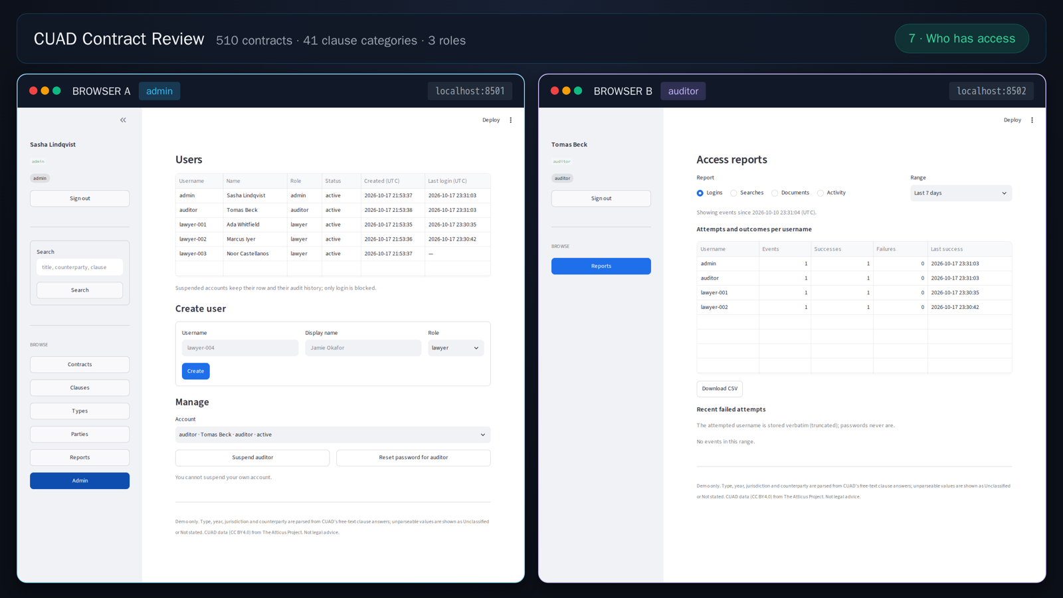Click lawyer-003 cell in Users table
This screenshot has height=598, width=1063.
pyautogui.click(x=199, y=254)
